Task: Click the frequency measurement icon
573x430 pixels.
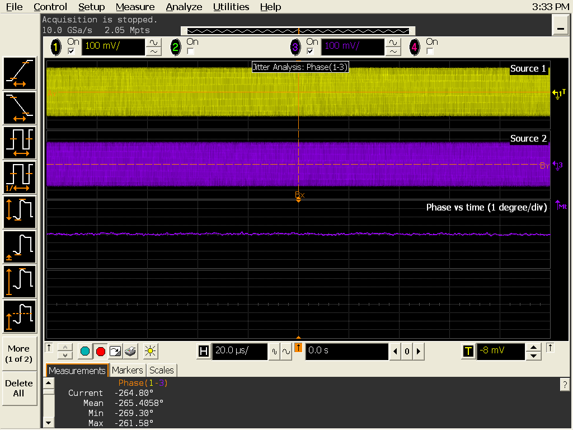Action: pos(20,177)
